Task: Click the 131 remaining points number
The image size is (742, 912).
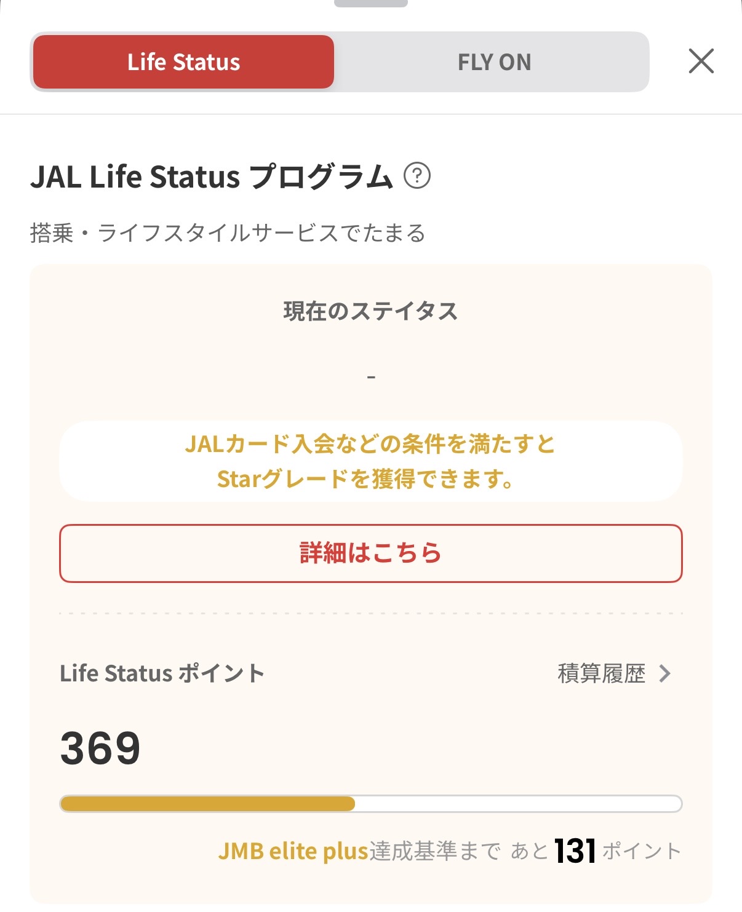Action: [575, 851]
